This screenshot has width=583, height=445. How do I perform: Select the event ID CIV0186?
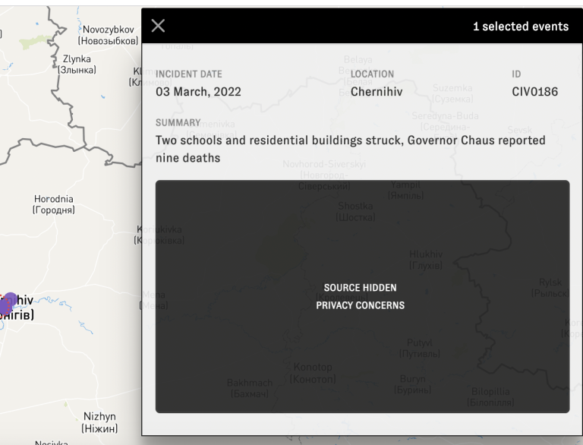(535, 92)
